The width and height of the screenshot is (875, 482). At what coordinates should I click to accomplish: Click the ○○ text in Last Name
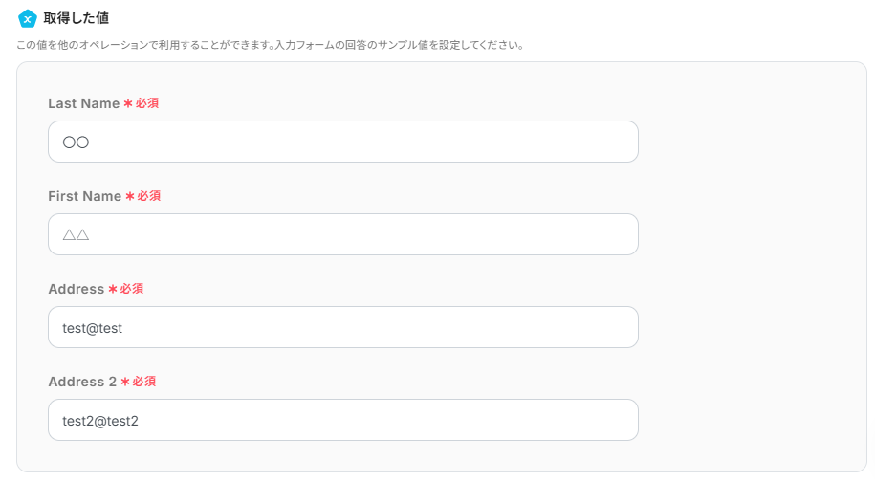tap(76, 142)
